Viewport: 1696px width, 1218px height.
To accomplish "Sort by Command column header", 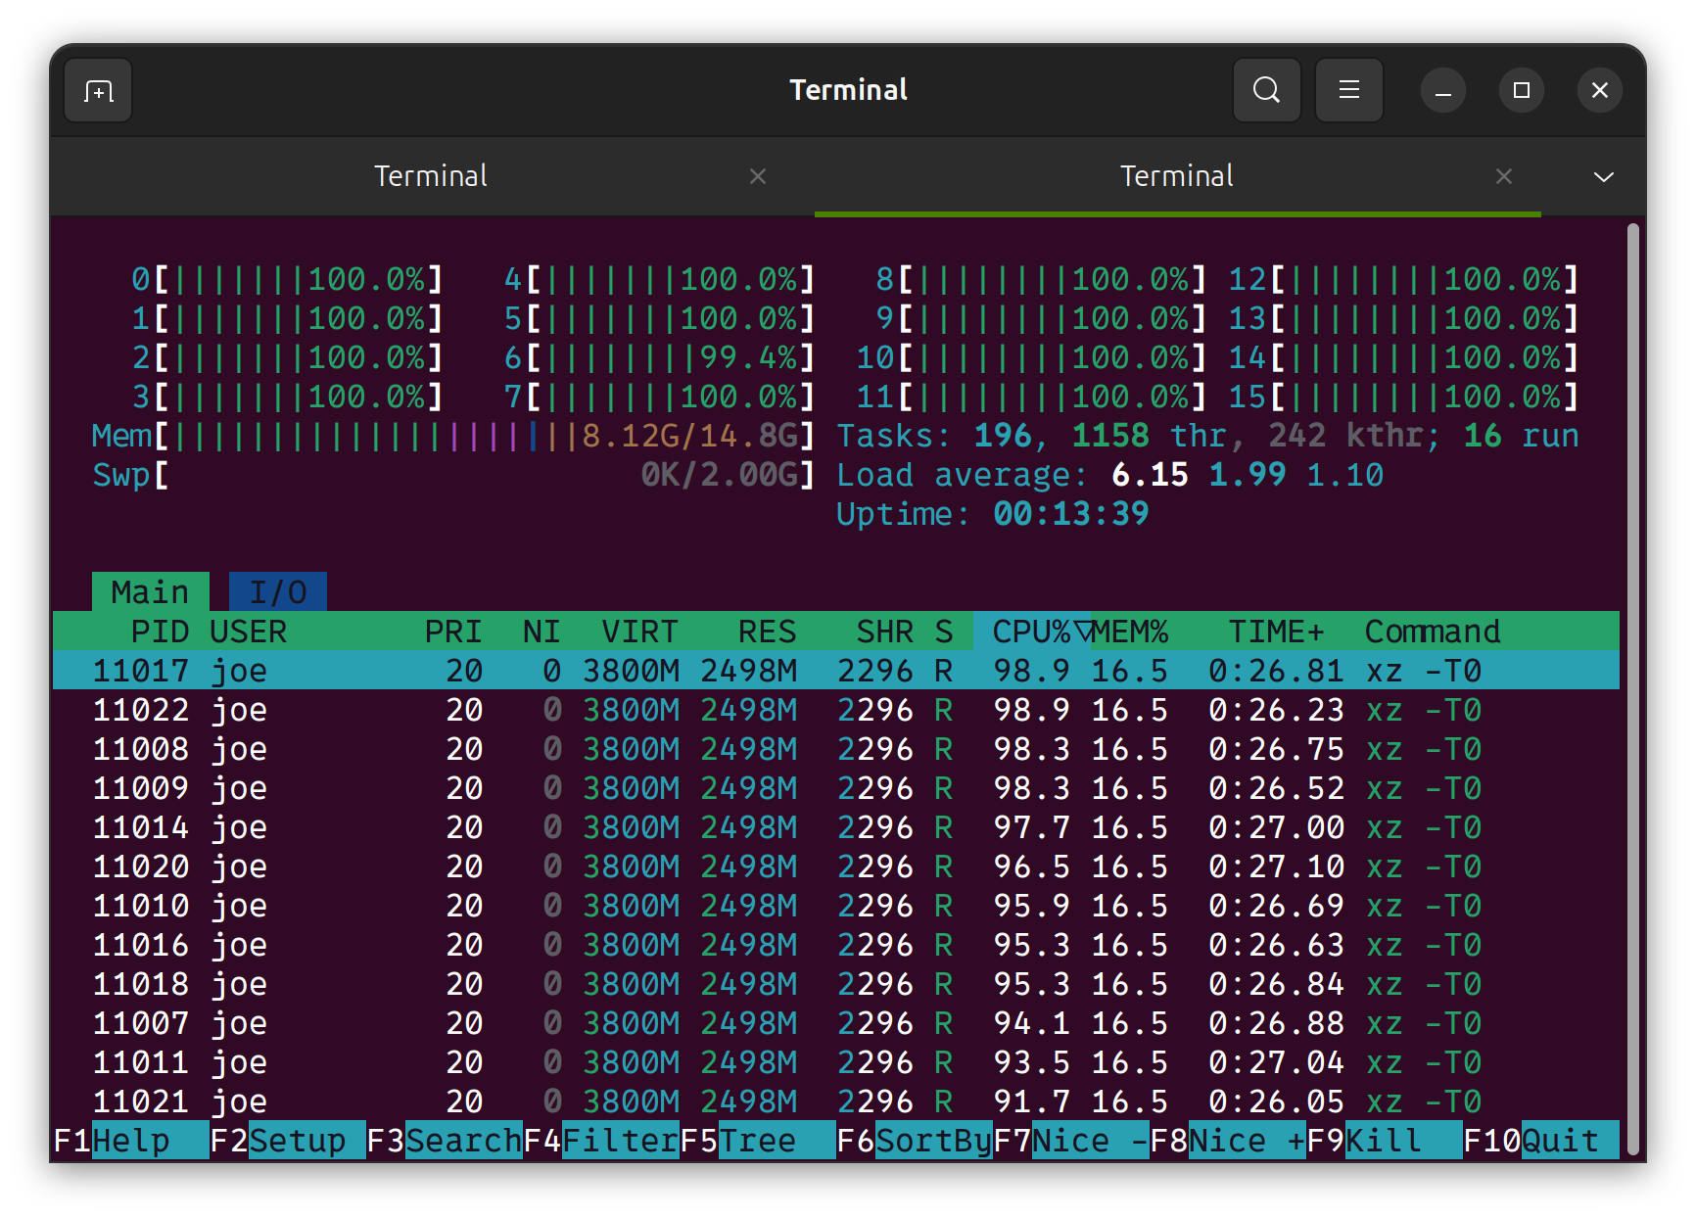I will [x=1433, y=632].
